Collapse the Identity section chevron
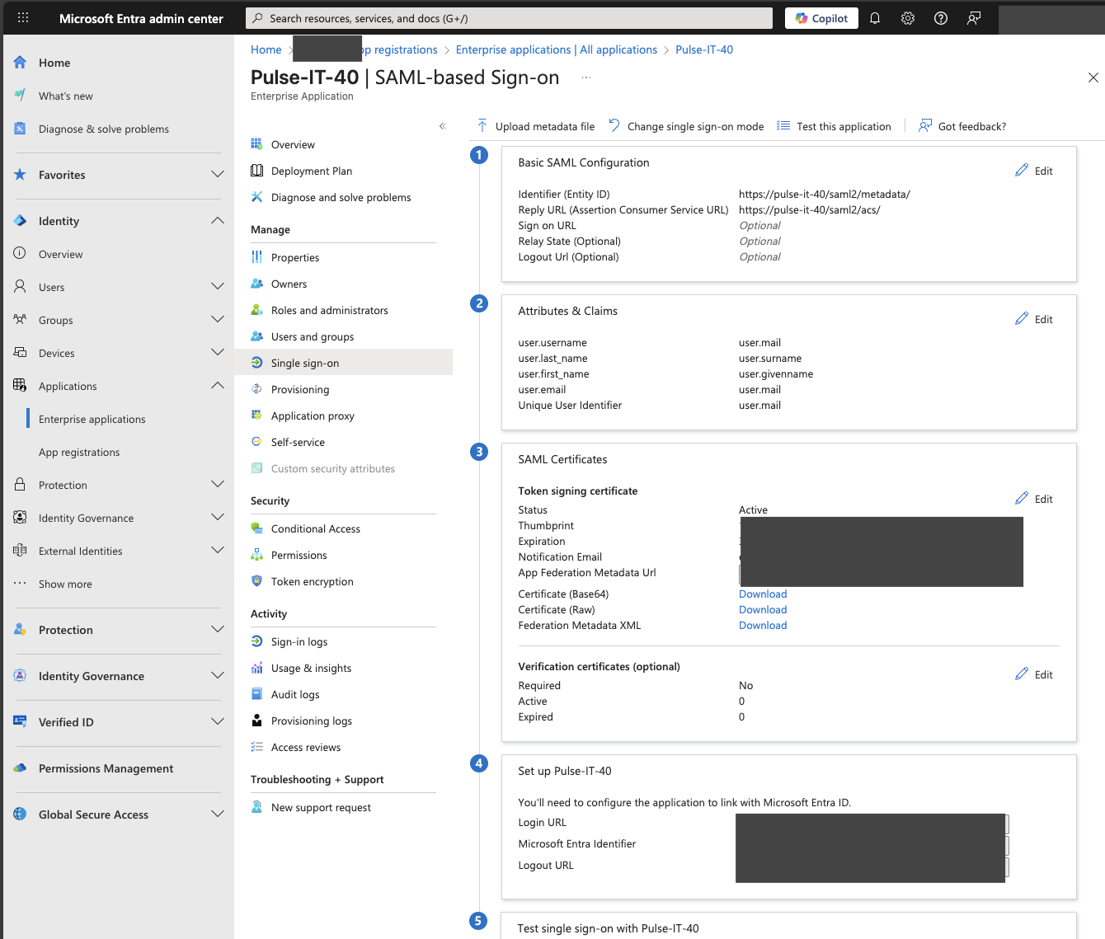Screen dimensions: 1105x939 [x=218, y=221]
